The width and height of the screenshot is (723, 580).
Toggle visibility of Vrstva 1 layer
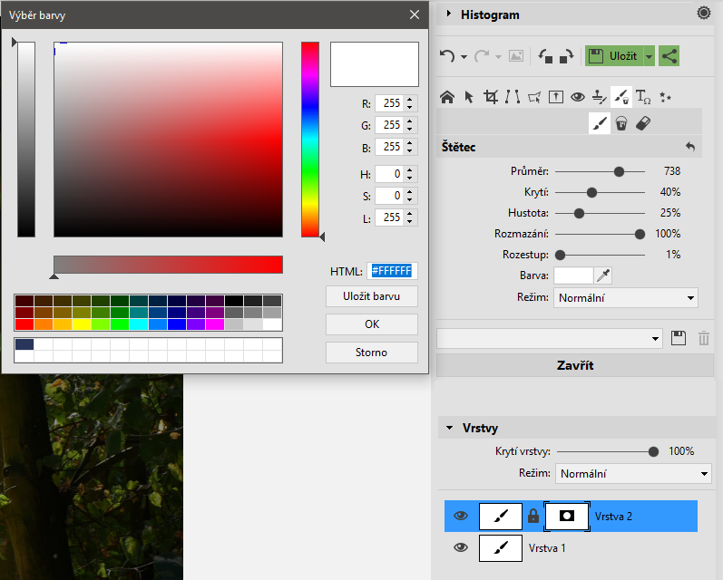(461, 547)
